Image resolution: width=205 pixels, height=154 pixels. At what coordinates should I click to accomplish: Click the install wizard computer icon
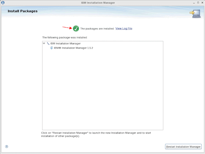[195, 13]
